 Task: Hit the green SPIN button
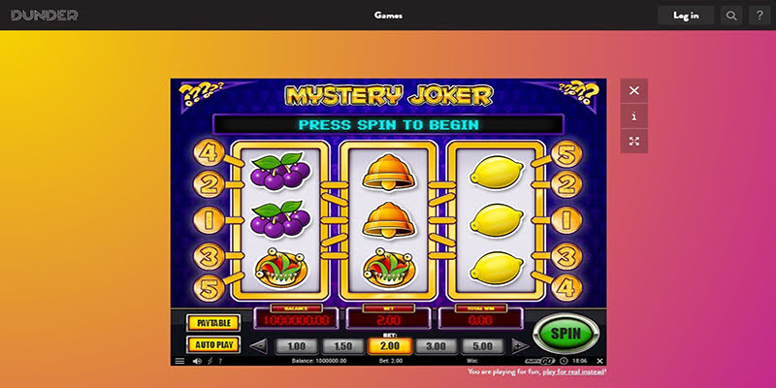click(x=566, y=333)
